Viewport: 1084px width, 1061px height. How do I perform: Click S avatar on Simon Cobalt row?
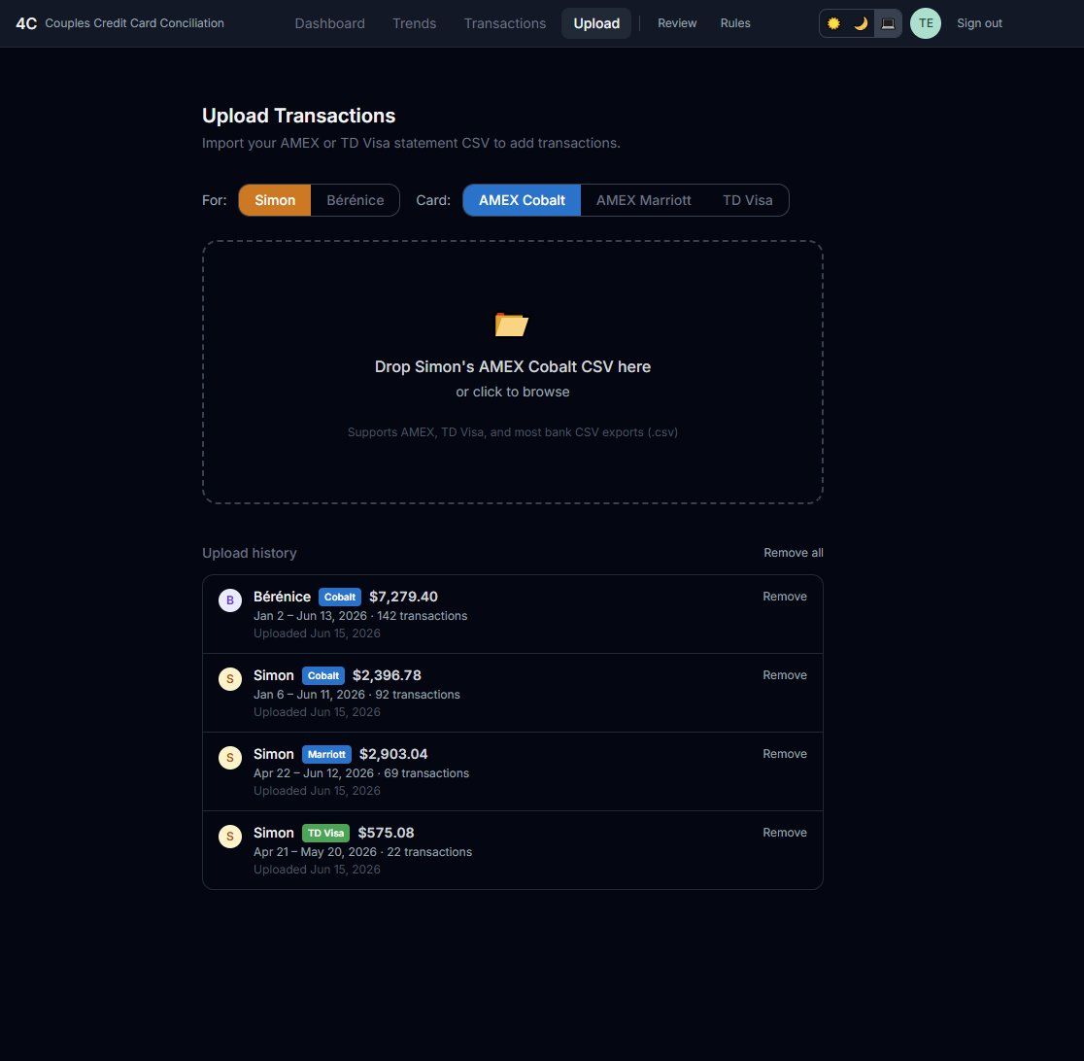tap(230, 679)
